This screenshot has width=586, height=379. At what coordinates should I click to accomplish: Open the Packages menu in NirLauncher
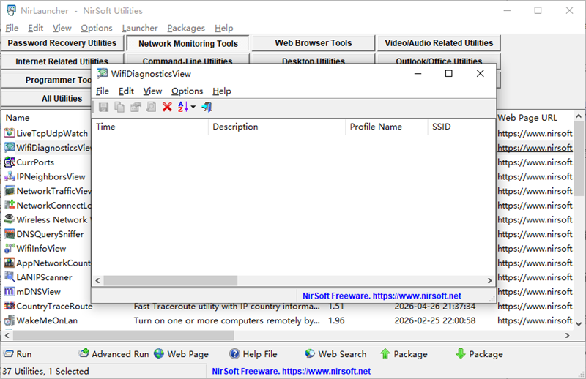[x=186, y=28]
